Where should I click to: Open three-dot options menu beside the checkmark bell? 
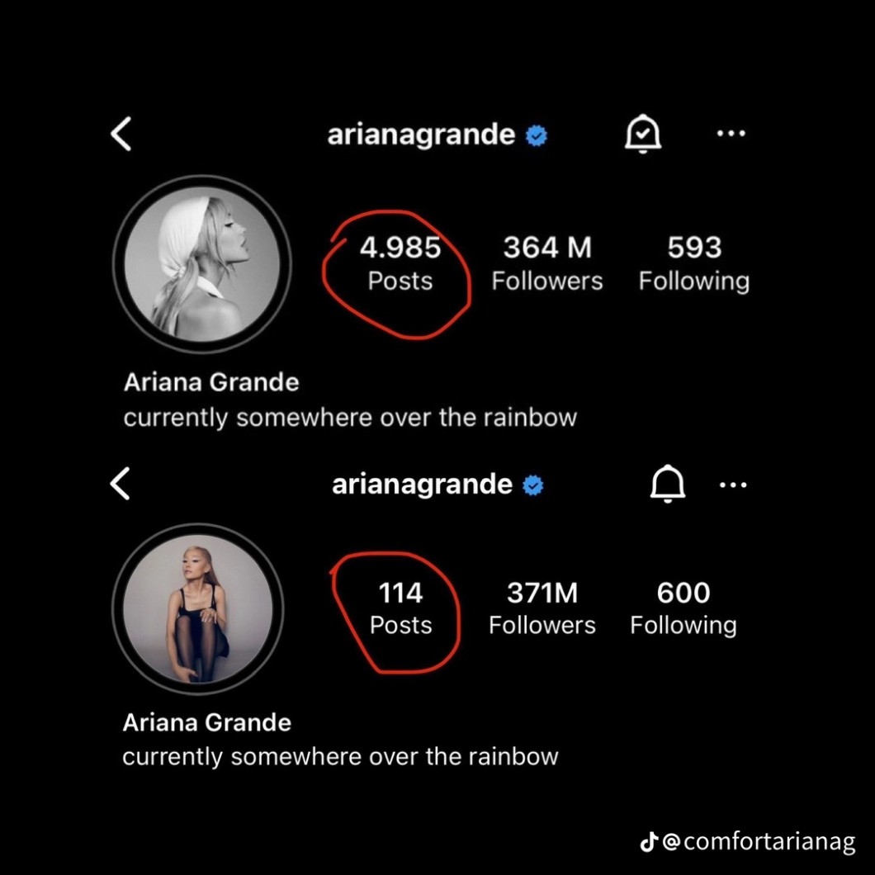[x=731, y=134]
